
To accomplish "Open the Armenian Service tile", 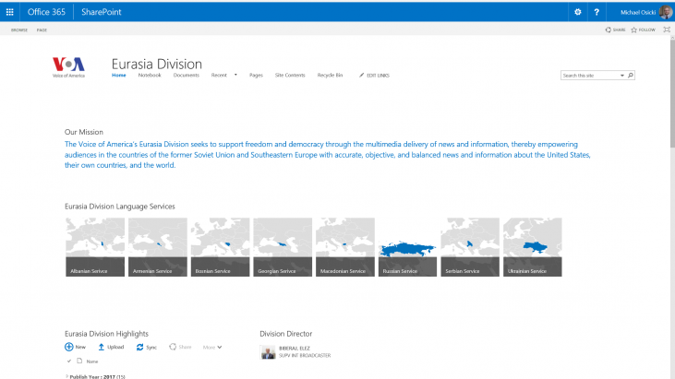I will point(158,247).
